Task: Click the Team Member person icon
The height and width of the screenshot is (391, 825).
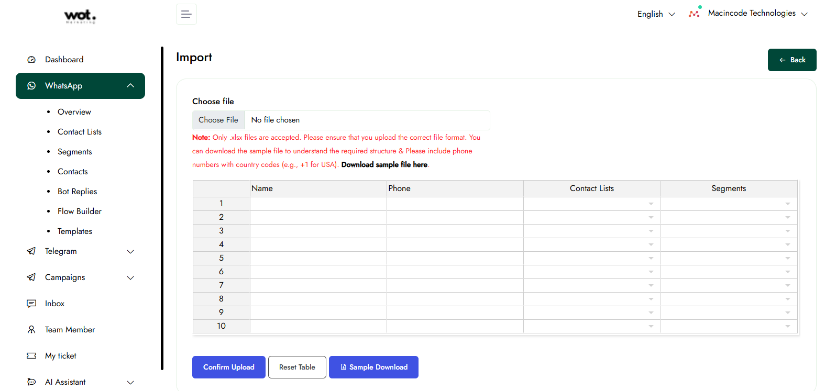Action: point(31,330)
